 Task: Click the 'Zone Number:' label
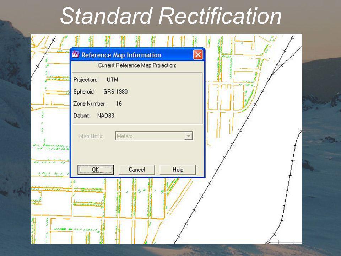coord(90,103)
